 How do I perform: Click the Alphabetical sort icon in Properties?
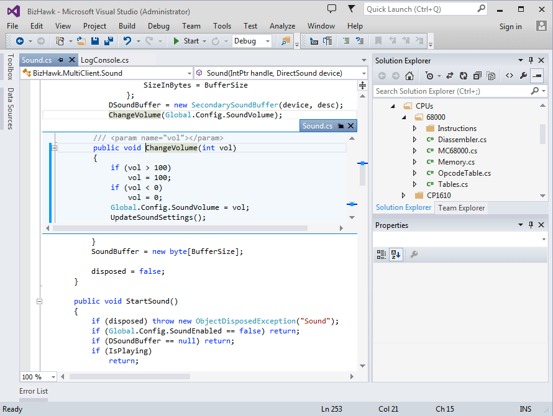click(x=396, y=255)
